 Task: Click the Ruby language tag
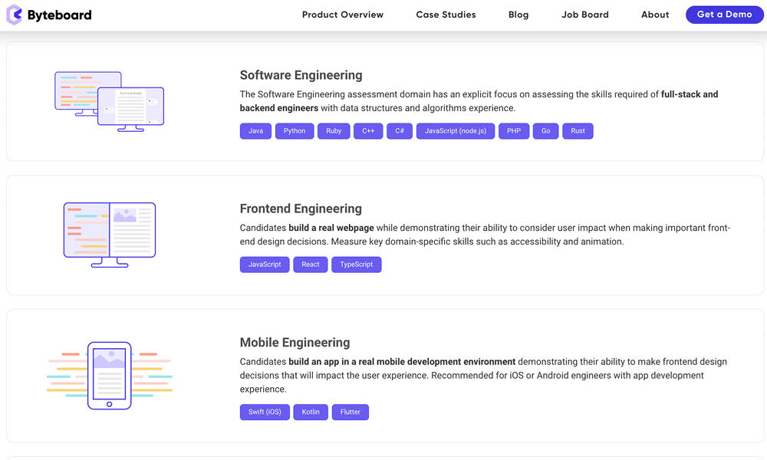click(x=334, y=130)
